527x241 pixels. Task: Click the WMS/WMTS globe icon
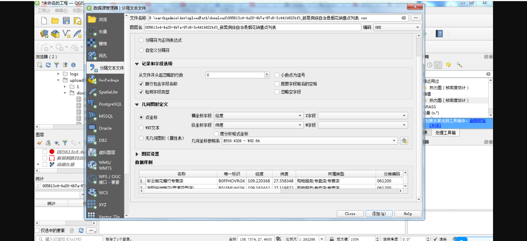click(x=92, y=165)
